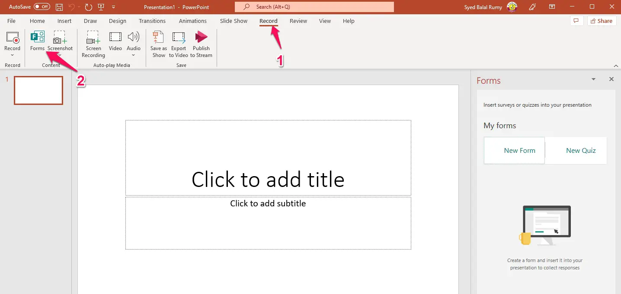Open the Comments speech bubble icon
Image resolution: width=621 pixels, height=294 pixels.
click(576, 21)
